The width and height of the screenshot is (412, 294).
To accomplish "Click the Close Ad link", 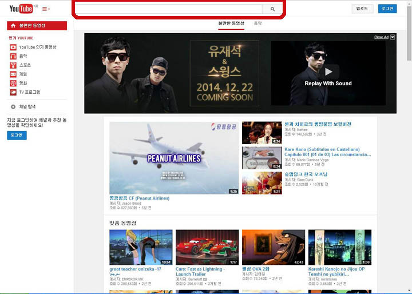I will coord(381,37).
